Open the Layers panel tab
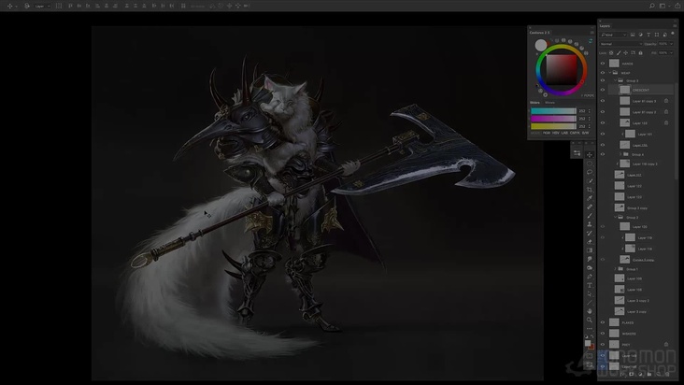The width and height of the screenshot is (684, 385). (605, 26)
